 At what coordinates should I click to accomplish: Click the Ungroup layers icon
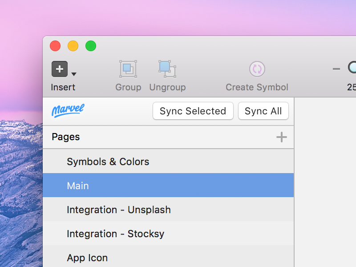click(x=167, y=69)
